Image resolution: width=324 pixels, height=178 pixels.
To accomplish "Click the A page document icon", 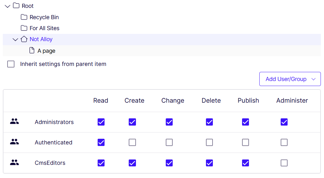I will [32, 51].
